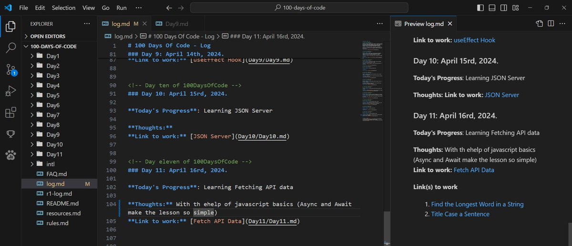Follow the useEffect Hook link in preview

pyautogui.click(x=474, y=40)
